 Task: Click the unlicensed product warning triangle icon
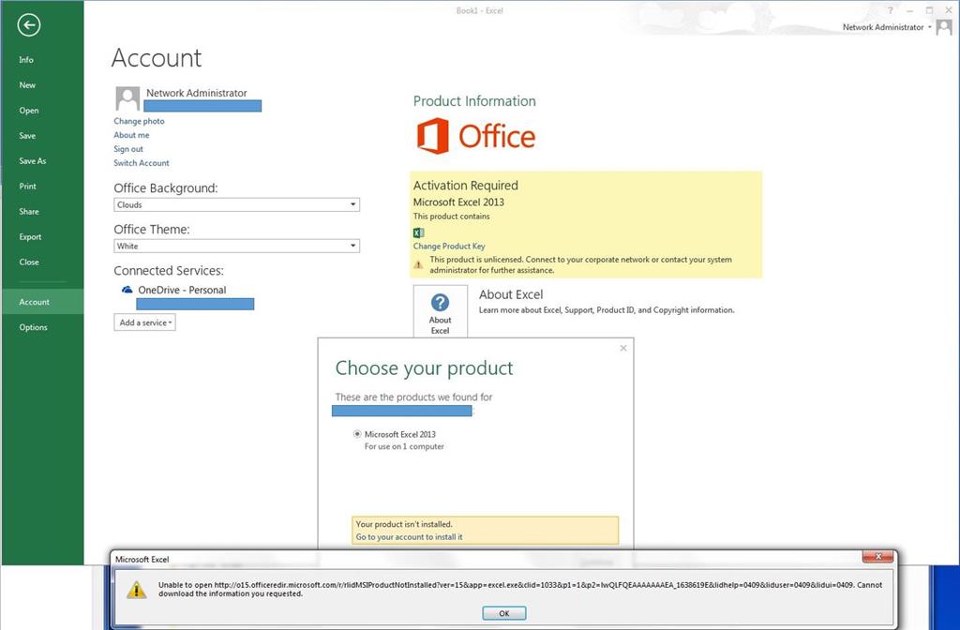click(418, 265)
